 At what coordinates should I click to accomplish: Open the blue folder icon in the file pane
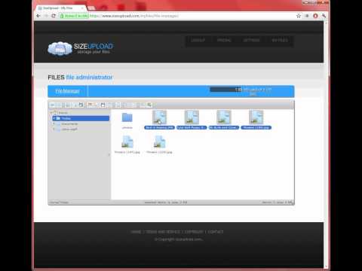[x=127, y=117]
